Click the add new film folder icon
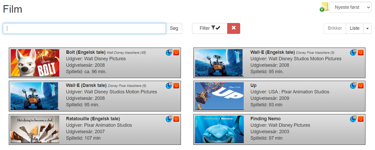Screen dimensions: 375x150 pos(324,7)
